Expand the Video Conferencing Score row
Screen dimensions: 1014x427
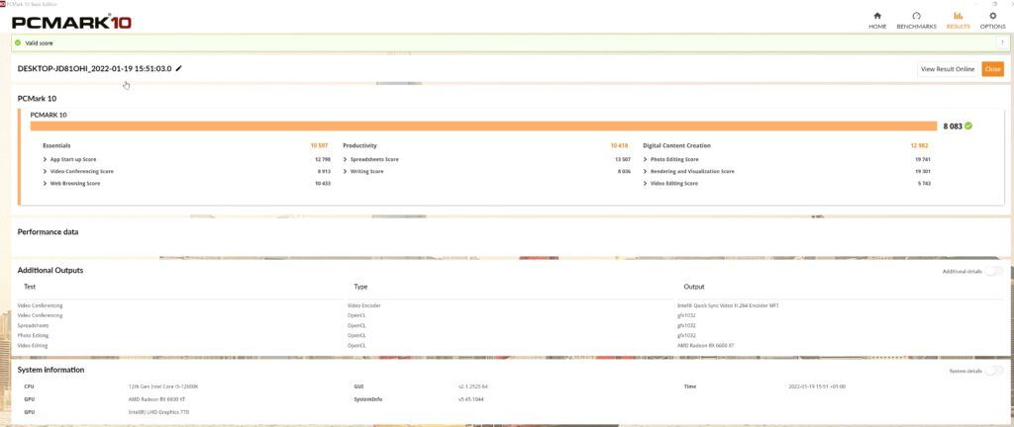[x=186, y=172]
